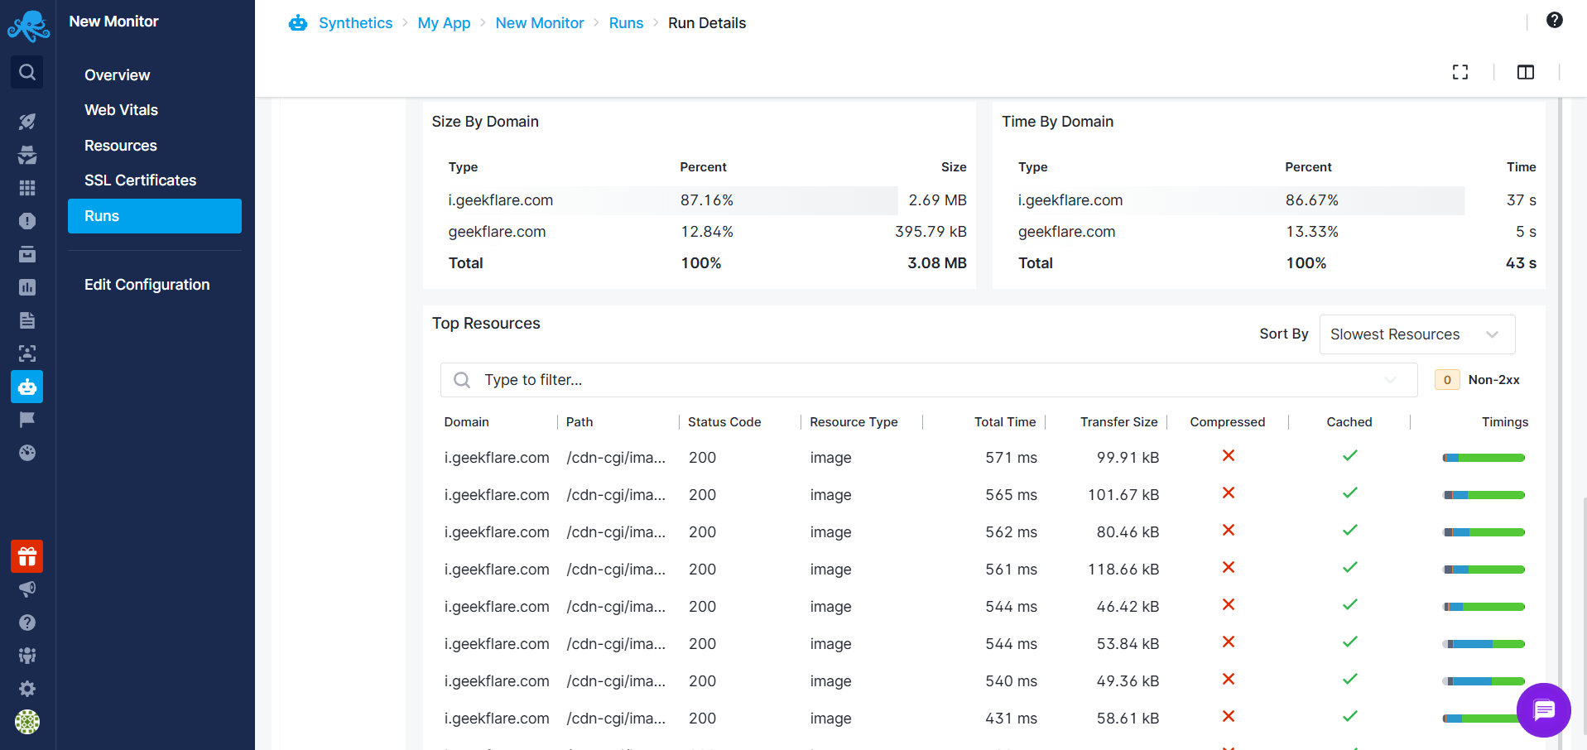
Task: Open the purple chat bubble widget
Action: [1544, 710]
